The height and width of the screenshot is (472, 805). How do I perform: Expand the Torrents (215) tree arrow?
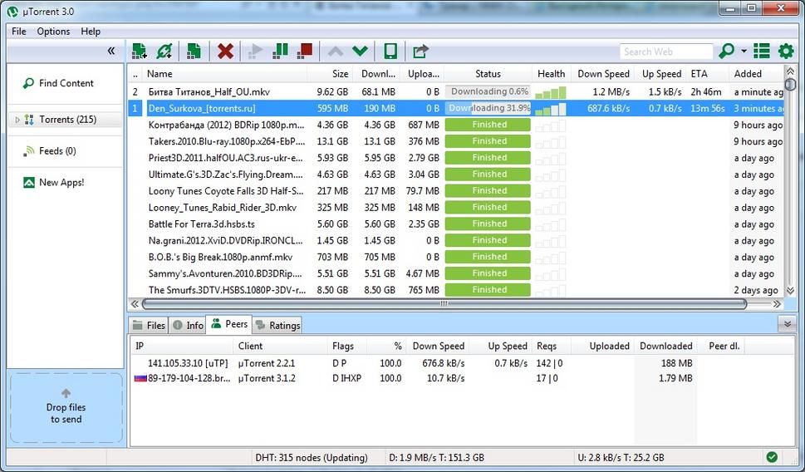(17, 120)
